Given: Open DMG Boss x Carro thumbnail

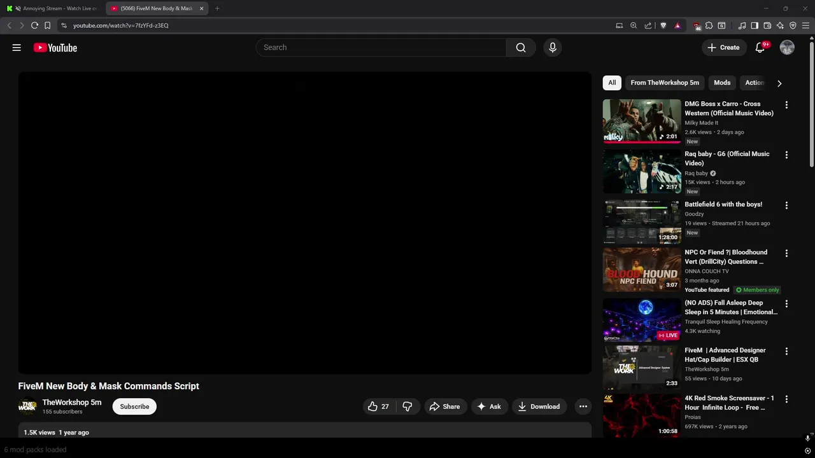Looking at the screenshot, I should pyautogui.click(x=642, y=121).
